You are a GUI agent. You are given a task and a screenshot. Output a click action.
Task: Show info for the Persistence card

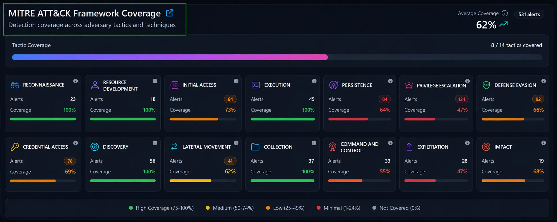click(390, 81)
